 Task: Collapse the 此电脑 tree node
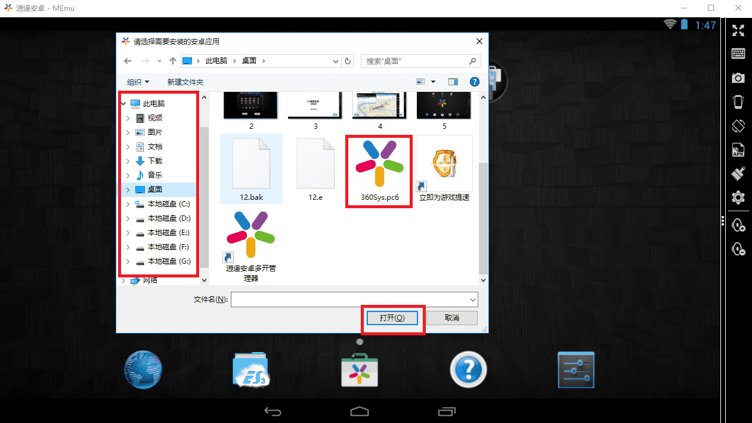(123, 104)
